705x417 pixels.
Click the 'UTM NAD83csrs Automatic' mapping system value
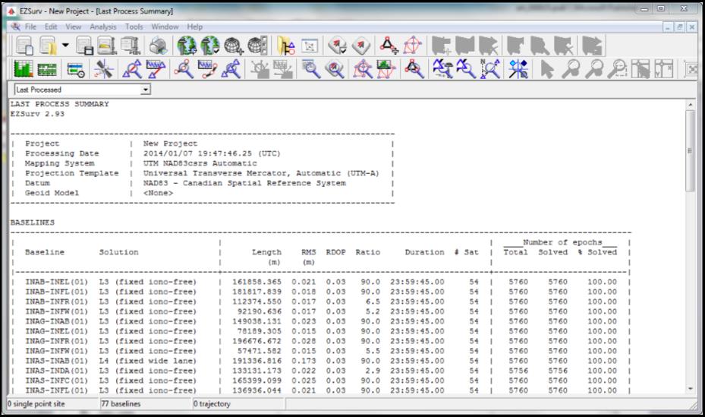[200, 163]
